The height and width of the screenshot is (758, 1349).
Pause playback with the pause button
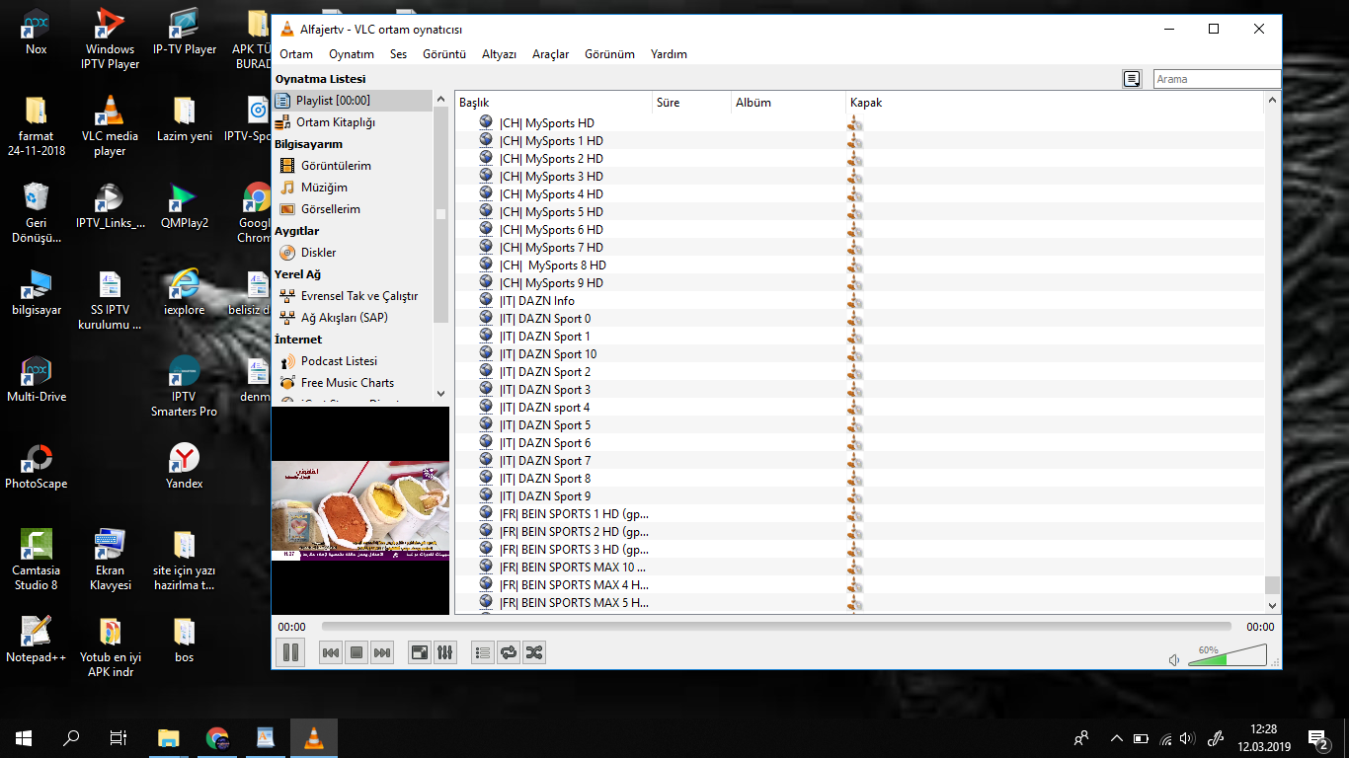click(290, 652)
